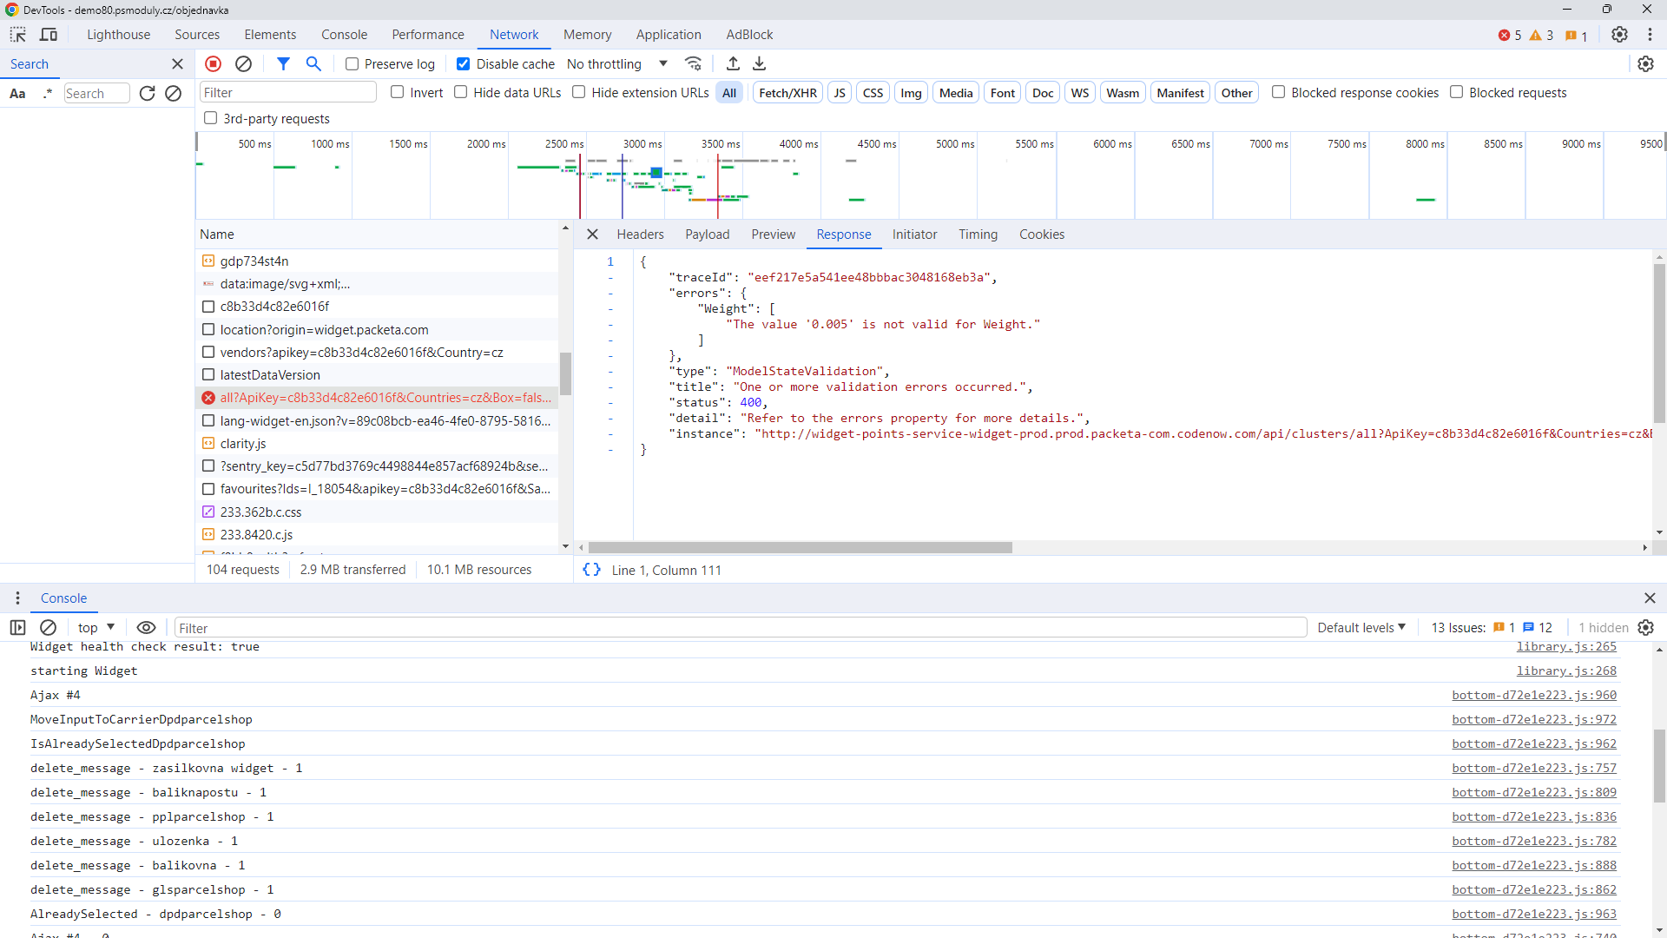This screenshot has height=938, width=1667.
Task: Switch to the Performance panel tab
Action: coord(427,35)
